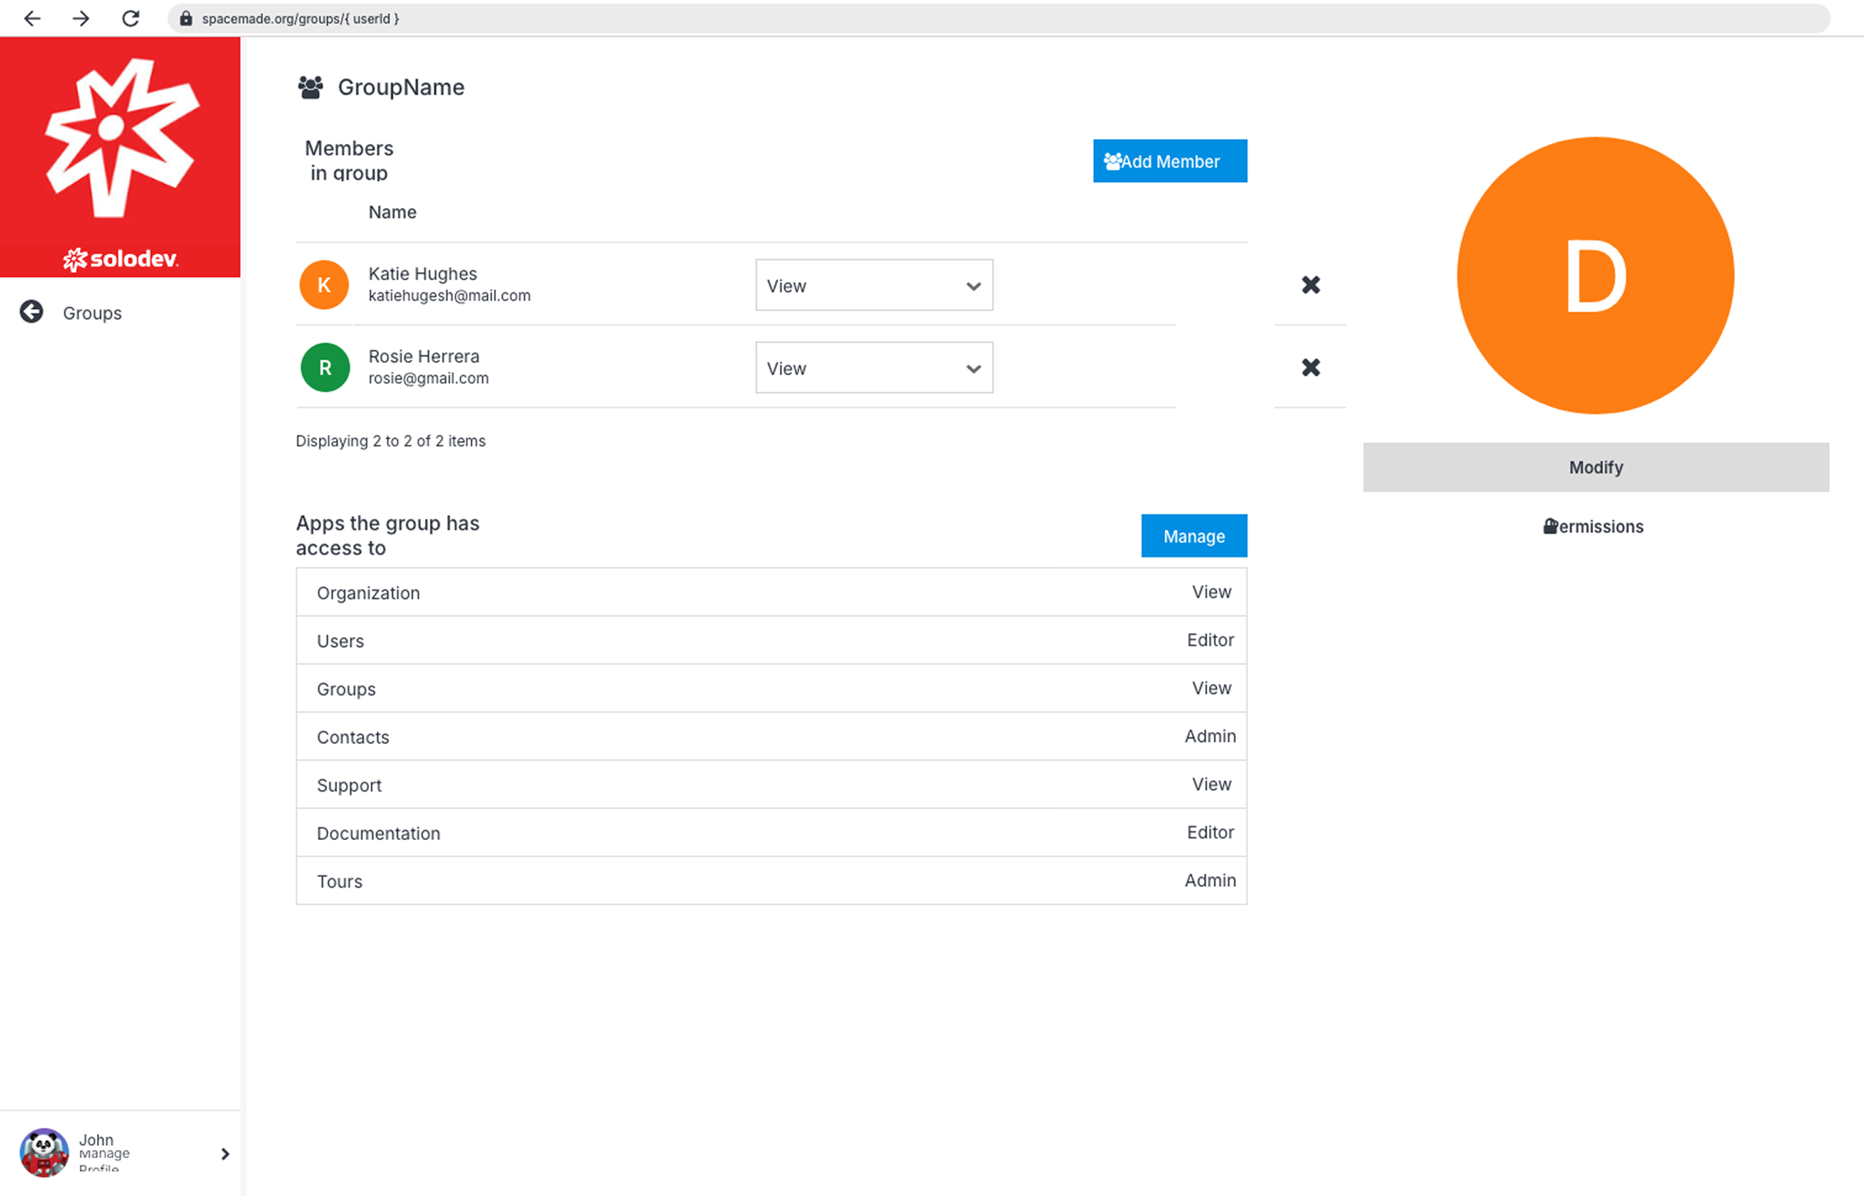Click the browser forward arrow
This screenshot has height=1196, width=1864.
(x=81, y=18)
